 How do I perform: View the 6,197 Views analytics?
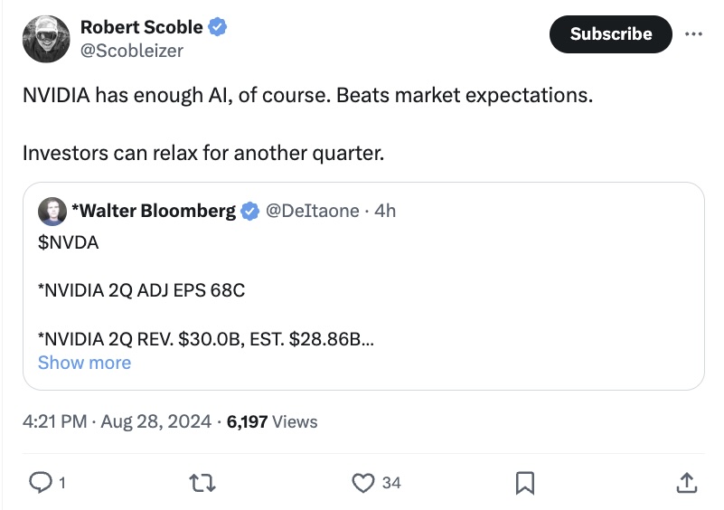click(272, 421)
